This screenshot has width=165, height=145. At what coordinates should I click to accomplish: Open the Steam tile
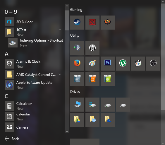pyautogui.click(x=77, y=23)
